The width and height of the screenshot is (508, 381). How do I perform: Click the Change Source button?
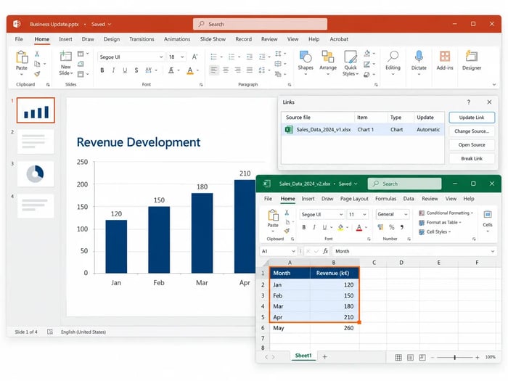point(472,131)
